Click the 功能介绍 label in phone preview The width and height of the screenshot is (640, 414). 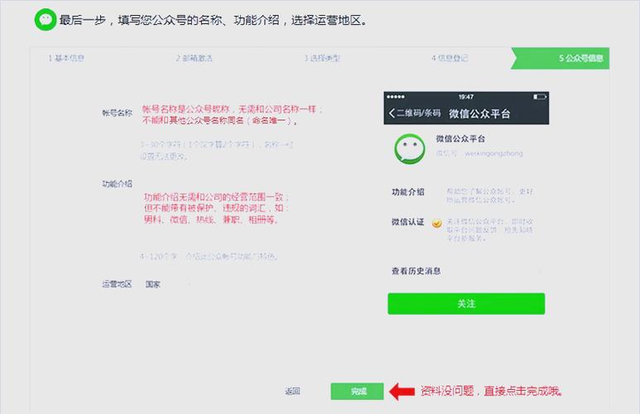tap(407, 192)
